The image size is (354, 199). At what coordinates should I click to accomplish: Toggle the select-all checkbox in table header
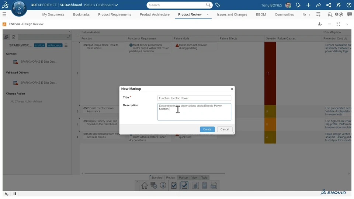(77, 35)
